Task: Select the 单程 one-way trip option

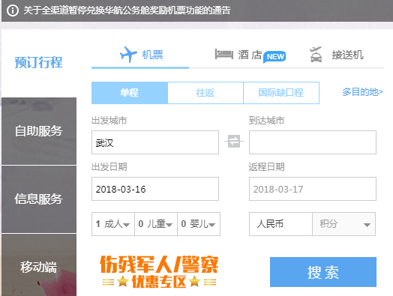Action: coord(130,93)
